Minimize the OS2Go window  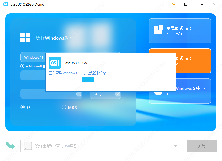[202, 4]
